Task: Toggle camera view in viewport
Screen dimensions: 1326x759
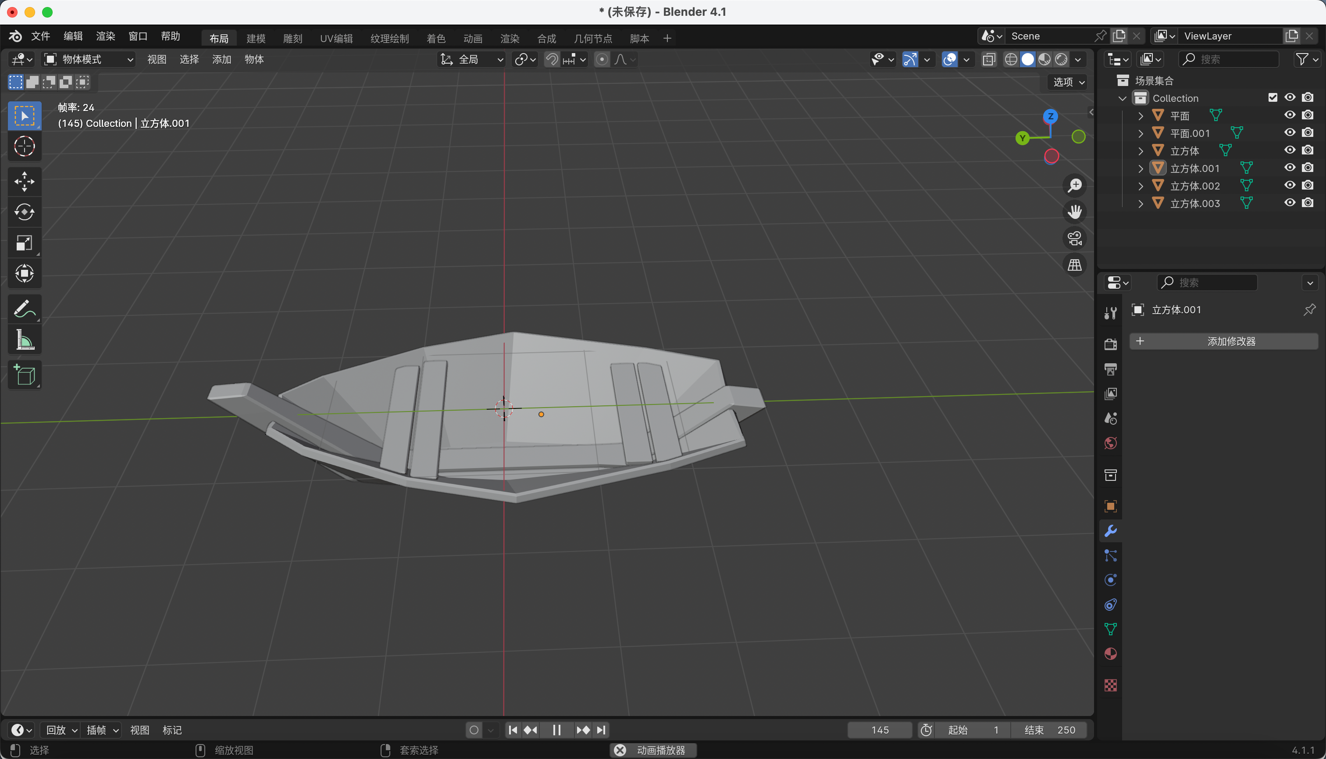Action: pos(1075,238)
